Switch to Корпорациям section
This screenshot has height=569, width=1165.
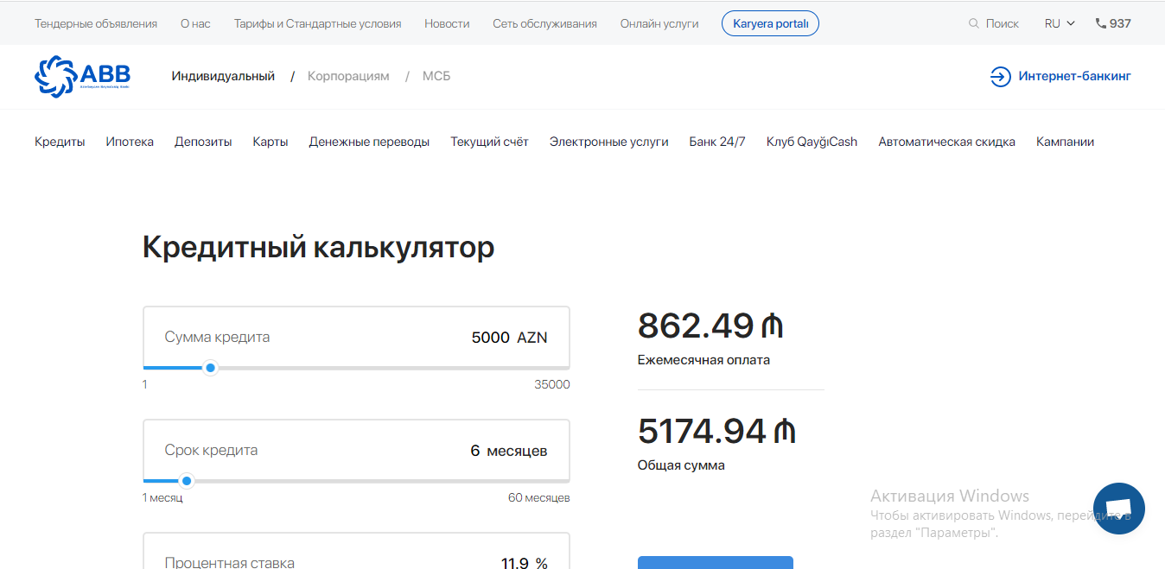pyautogui.click(x=348, y=76)
